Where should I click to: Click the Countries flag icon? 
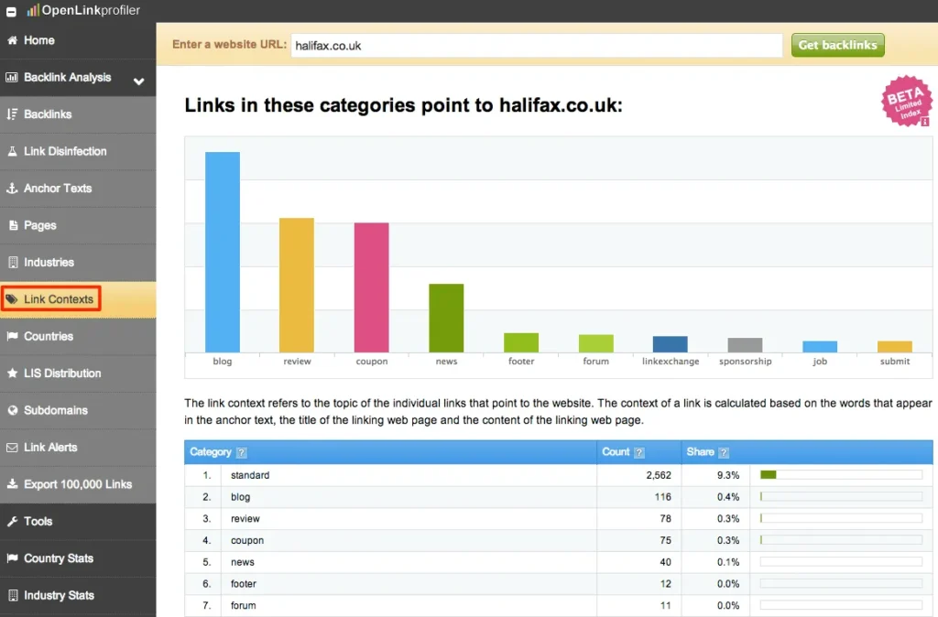coord(12,336)
